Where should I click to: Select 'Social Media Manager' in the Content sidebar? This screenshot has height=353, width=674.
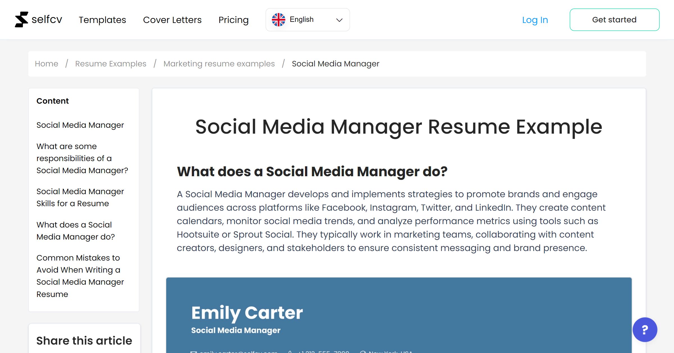80,125
